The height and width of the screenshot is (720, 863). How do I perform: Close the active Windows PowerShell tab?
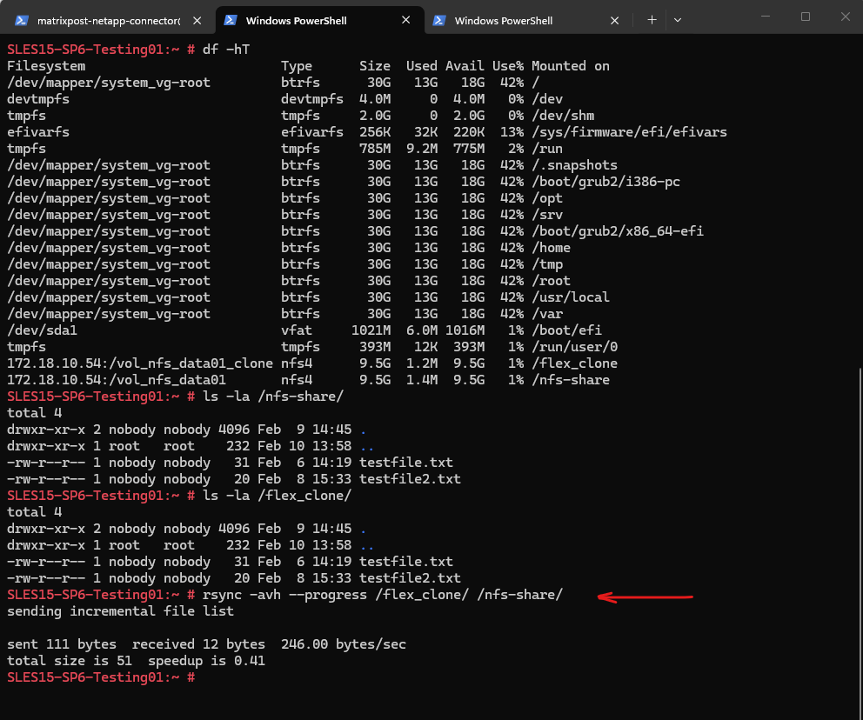[407, 20]
